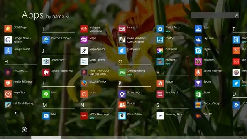Open Plumber3 game icon
This screenshot has width=247, height=139.
(x=160, y=62)
